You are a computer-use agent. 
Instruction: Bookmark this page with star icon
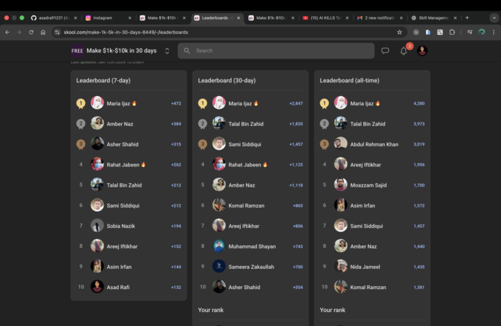pyautogui.click(x=399, y=32)
